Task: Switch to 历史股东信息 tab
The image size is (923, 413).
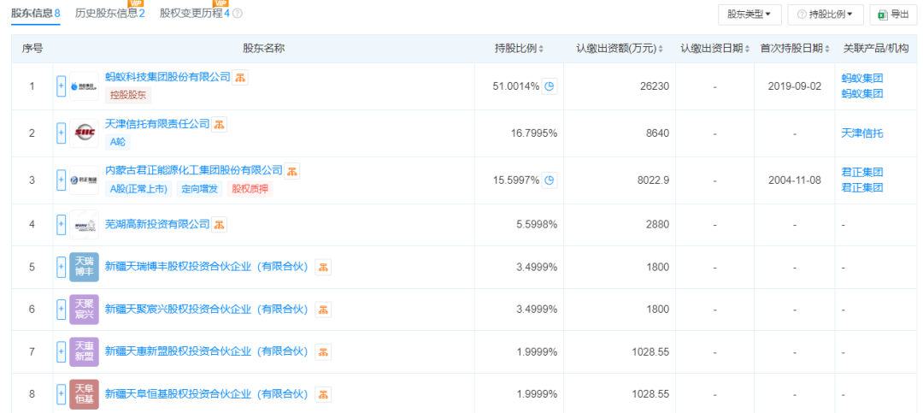Action: (x=110, y=13)
